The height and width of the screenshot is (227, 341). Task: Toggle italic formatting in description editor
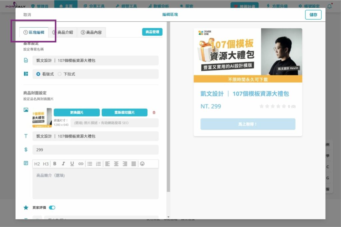[x=63, y=164]
